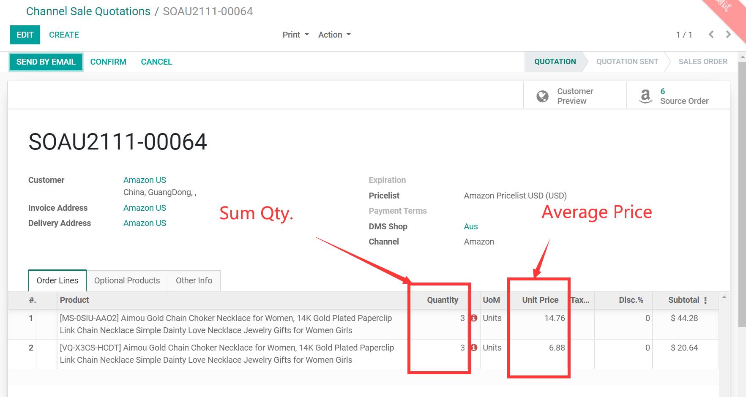Go to the next record arrow
This screenshot has height=397, width=746.
click(x=728, y=35)
